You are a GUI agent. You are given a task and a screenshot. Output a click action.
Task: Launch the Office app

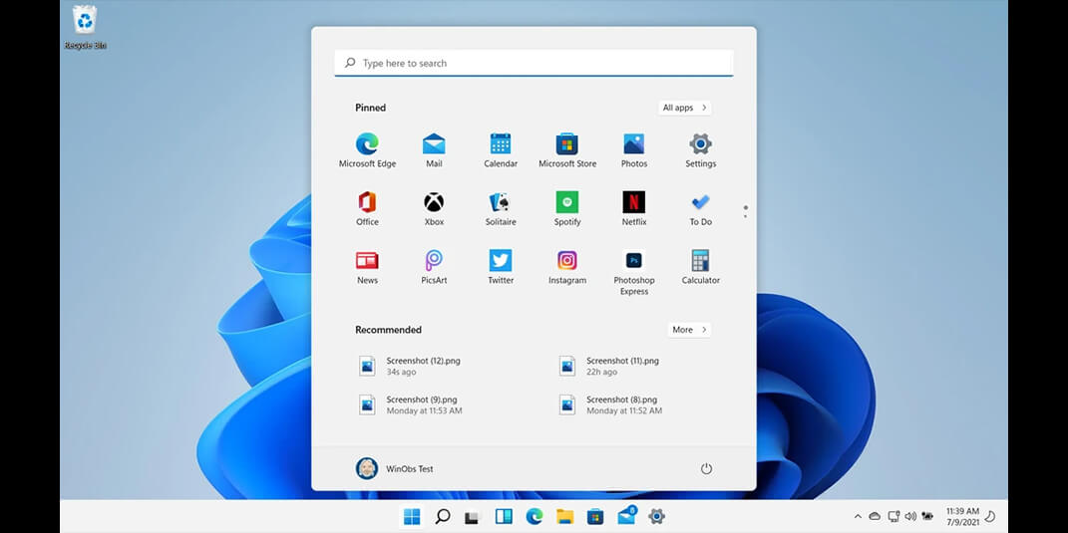[x=367, y=209]
